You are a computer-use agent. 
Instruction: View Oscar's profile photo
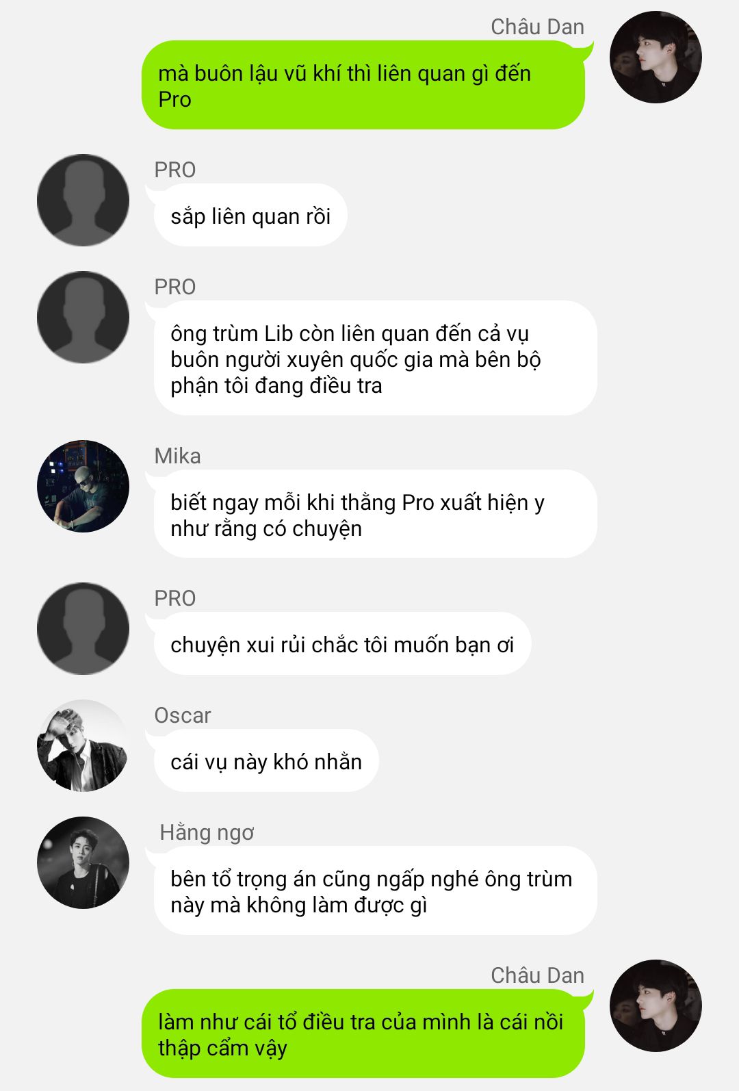point(83,745)
